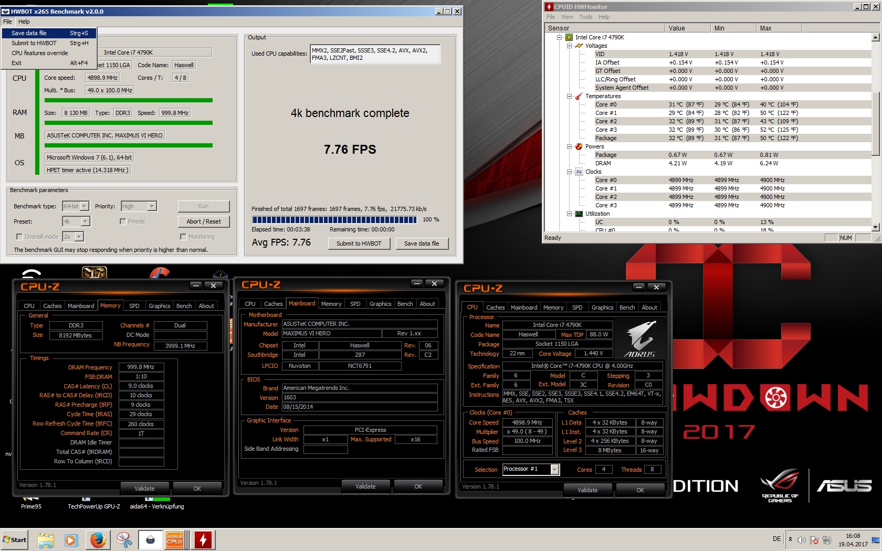Image resolution: width=882 pixels, height=551 pixels.
Task: Choose CPU features override menu entry
Action: pyautogui.click(x=49, y=53)
